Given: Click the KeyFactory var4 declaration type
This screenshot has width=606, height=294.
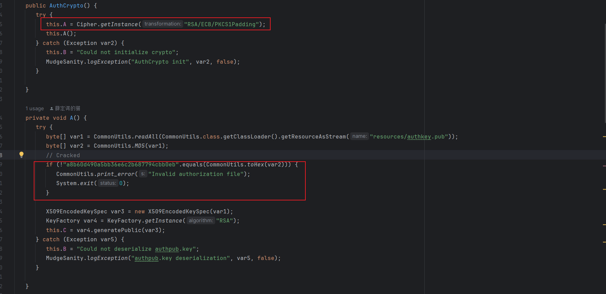Looking at the screenshot, I should point(63,221).
